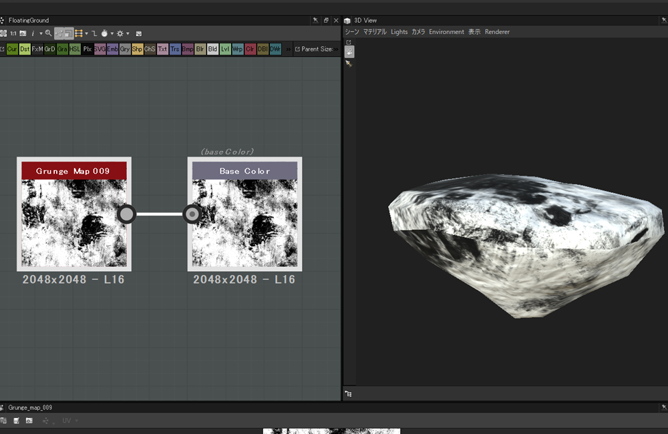Image resolution: width=668 pixels, height=434 pixels.
Task: Add a Transformation 2D node with Trs
Action: tap(175, 49)
